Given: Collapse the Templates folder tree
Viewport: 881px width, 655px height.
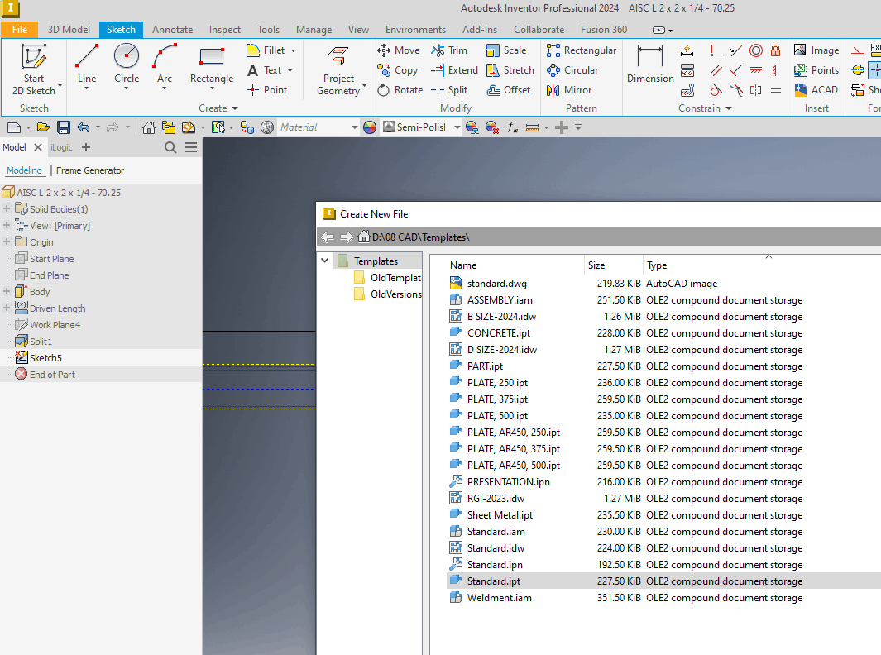Looking at the screenshot, I should pos(325,261).
